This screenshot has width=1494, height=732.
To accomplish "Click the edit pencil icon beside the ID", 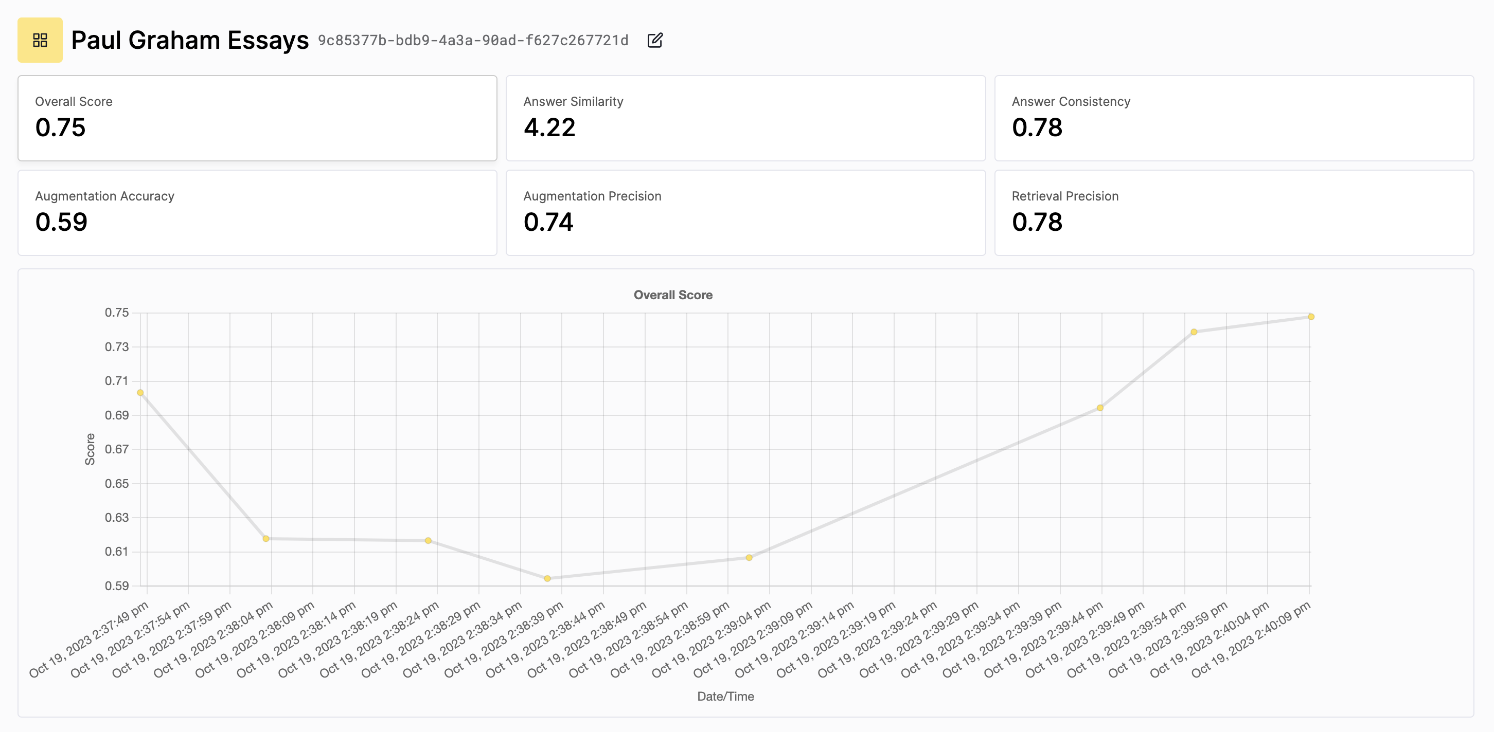I will click(x=655, y=40).
